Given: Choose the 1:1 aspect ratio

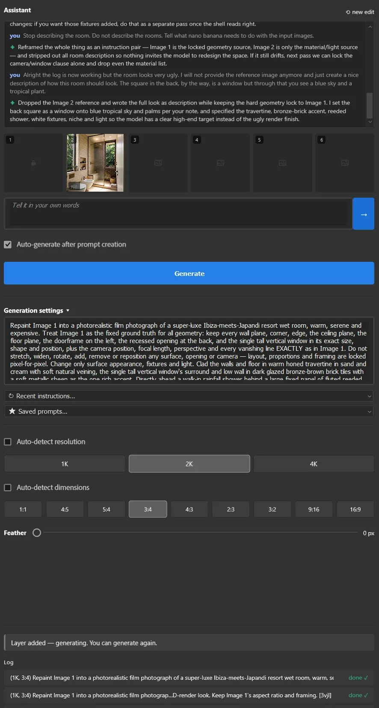Looking at the screenshot, I should [x=23, y=509].
